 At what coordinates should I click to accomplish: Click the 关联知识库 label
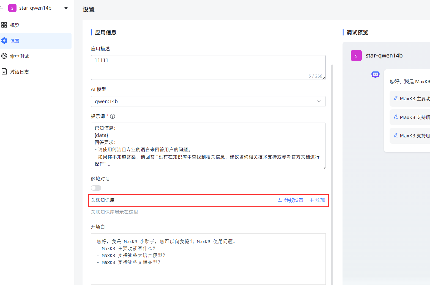click(103, 200)
